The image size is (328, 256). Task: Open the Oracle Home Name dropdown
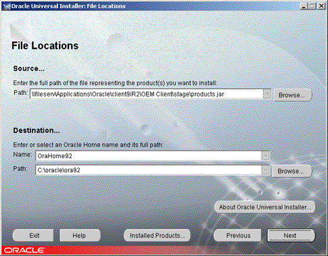tap(266, 156)
